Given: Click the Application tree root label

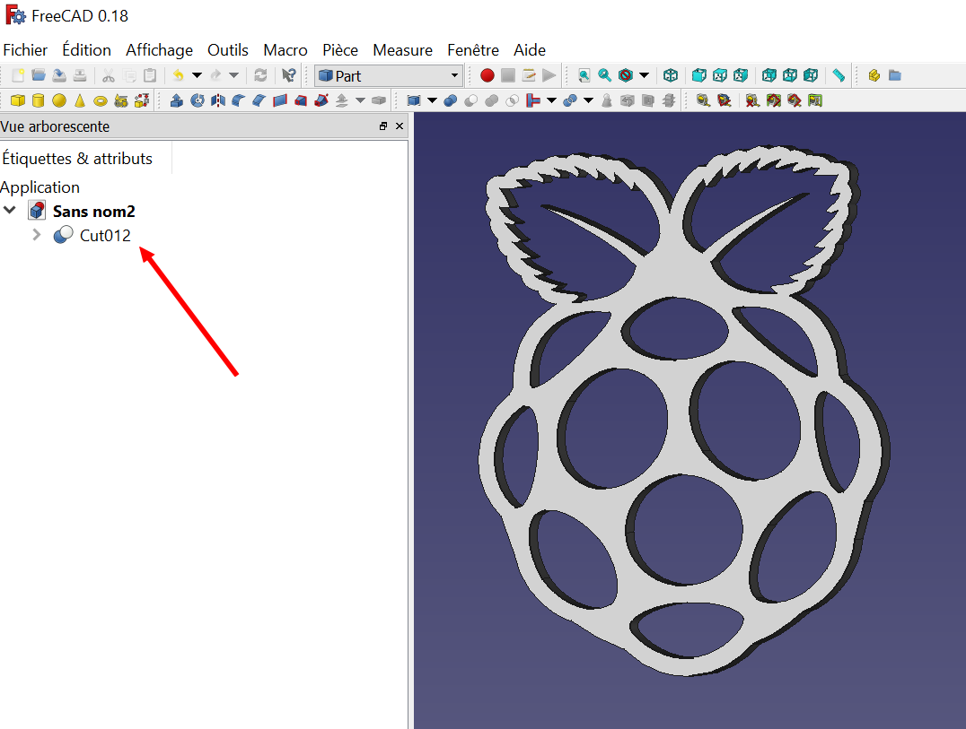Looking at the screenshot, I should pyautogui.click(x=40, y=187).
